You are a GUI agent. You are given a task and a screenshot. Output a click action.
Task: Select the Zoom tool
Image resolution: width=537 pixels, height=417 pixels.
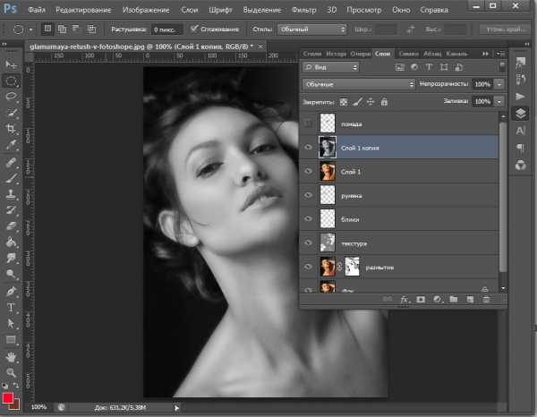[x=11, y=372]
